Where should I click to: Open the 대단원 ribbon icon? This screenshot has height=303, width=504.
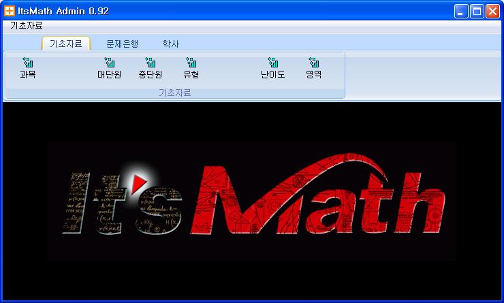[109, 68]
